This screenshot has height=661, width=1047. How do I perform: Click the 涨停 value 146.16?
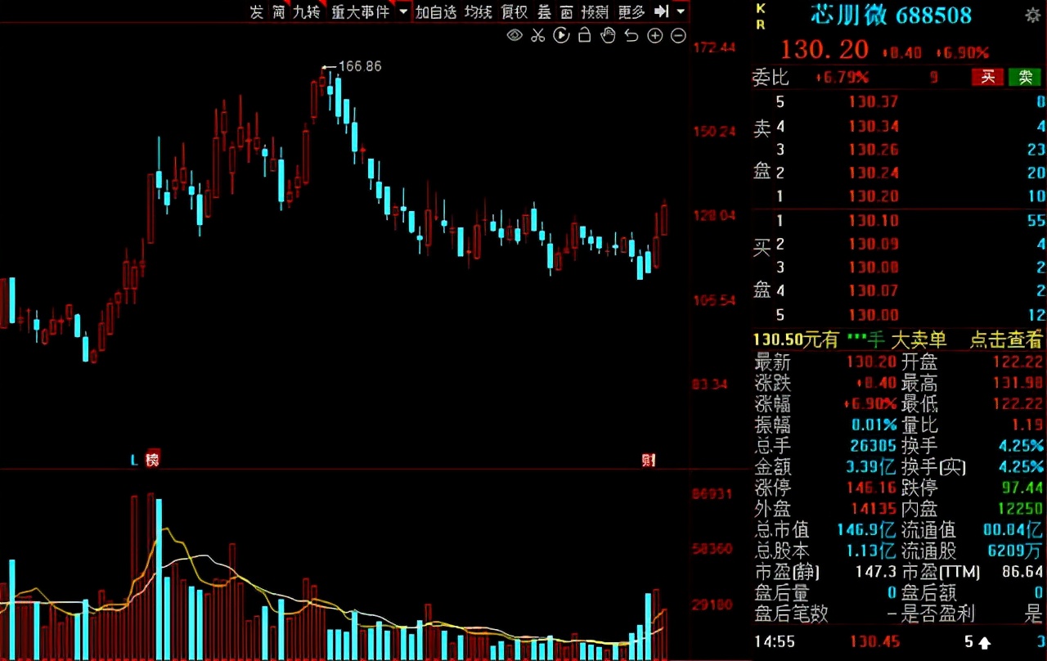tap(873, 488)
